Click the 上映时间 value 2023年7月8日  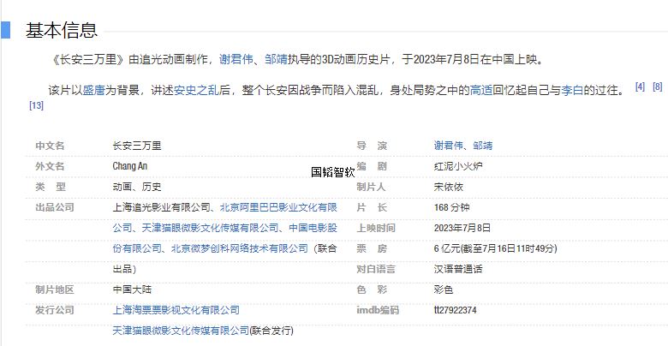pos(462,228)
